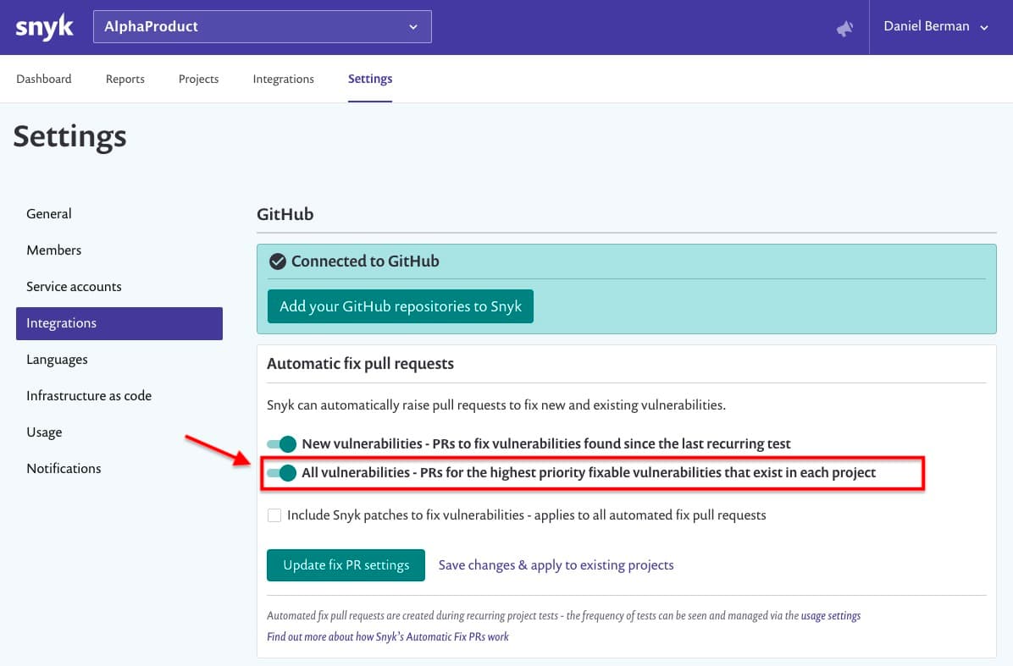Select Integrations in the settings sidebar
This screenshot has height=666, width=1013.
(119, 323)
